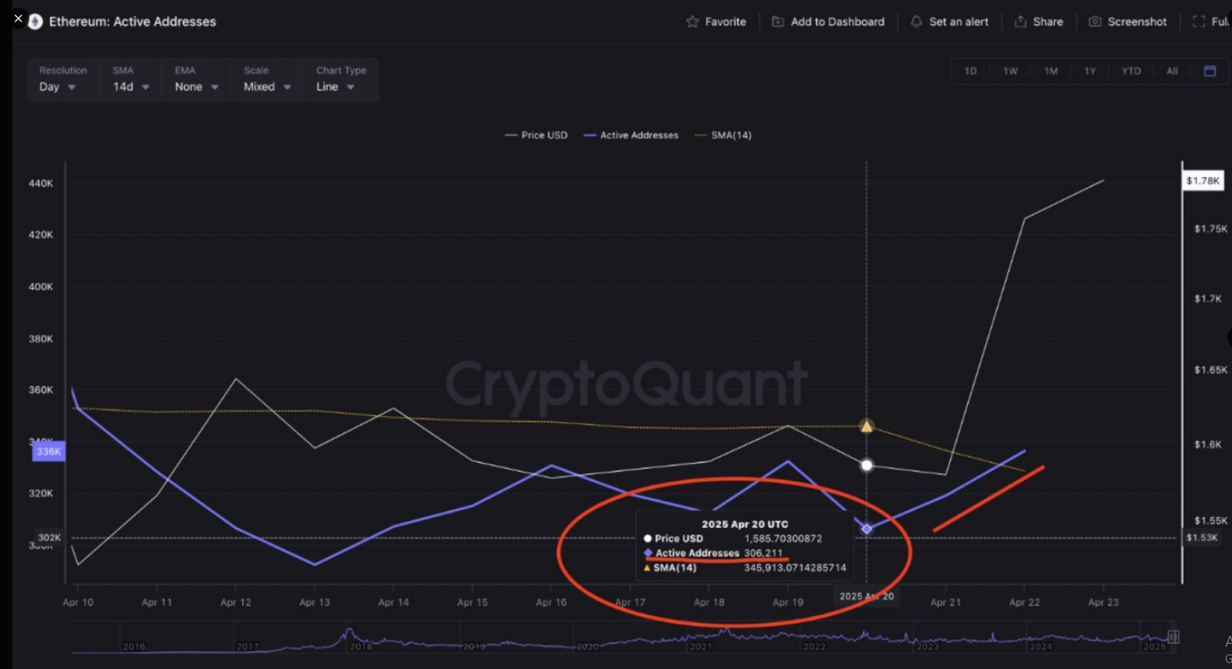
Task: Hide the Active Addresses legend series
Action: pyautogui.click(x=631, y=135)
